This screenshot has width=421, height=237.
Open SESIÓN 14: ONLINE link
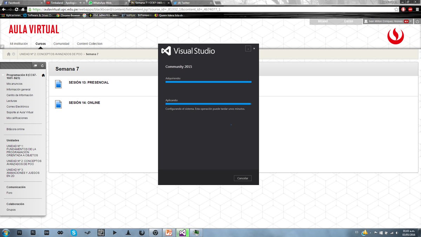point(84,103)
